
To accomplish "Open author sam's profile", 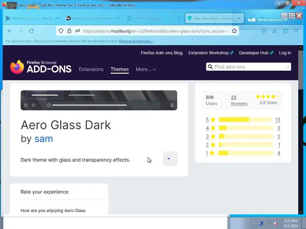I will [44, 139].
